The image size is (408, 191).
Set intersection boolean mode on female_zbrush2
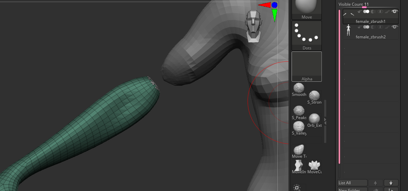click(380, 27)
